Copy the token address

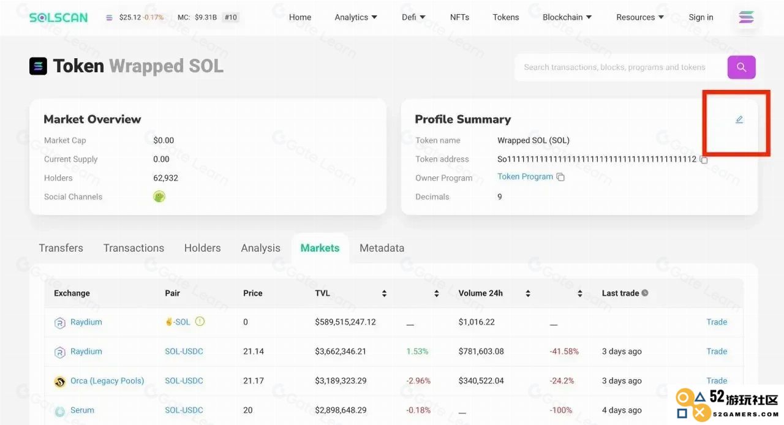[x=704, y=160]
